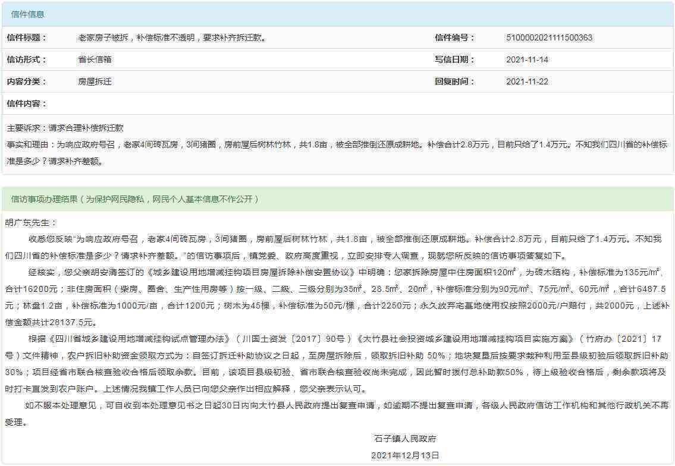Click the 写信日期 label

tap(454, 60)
